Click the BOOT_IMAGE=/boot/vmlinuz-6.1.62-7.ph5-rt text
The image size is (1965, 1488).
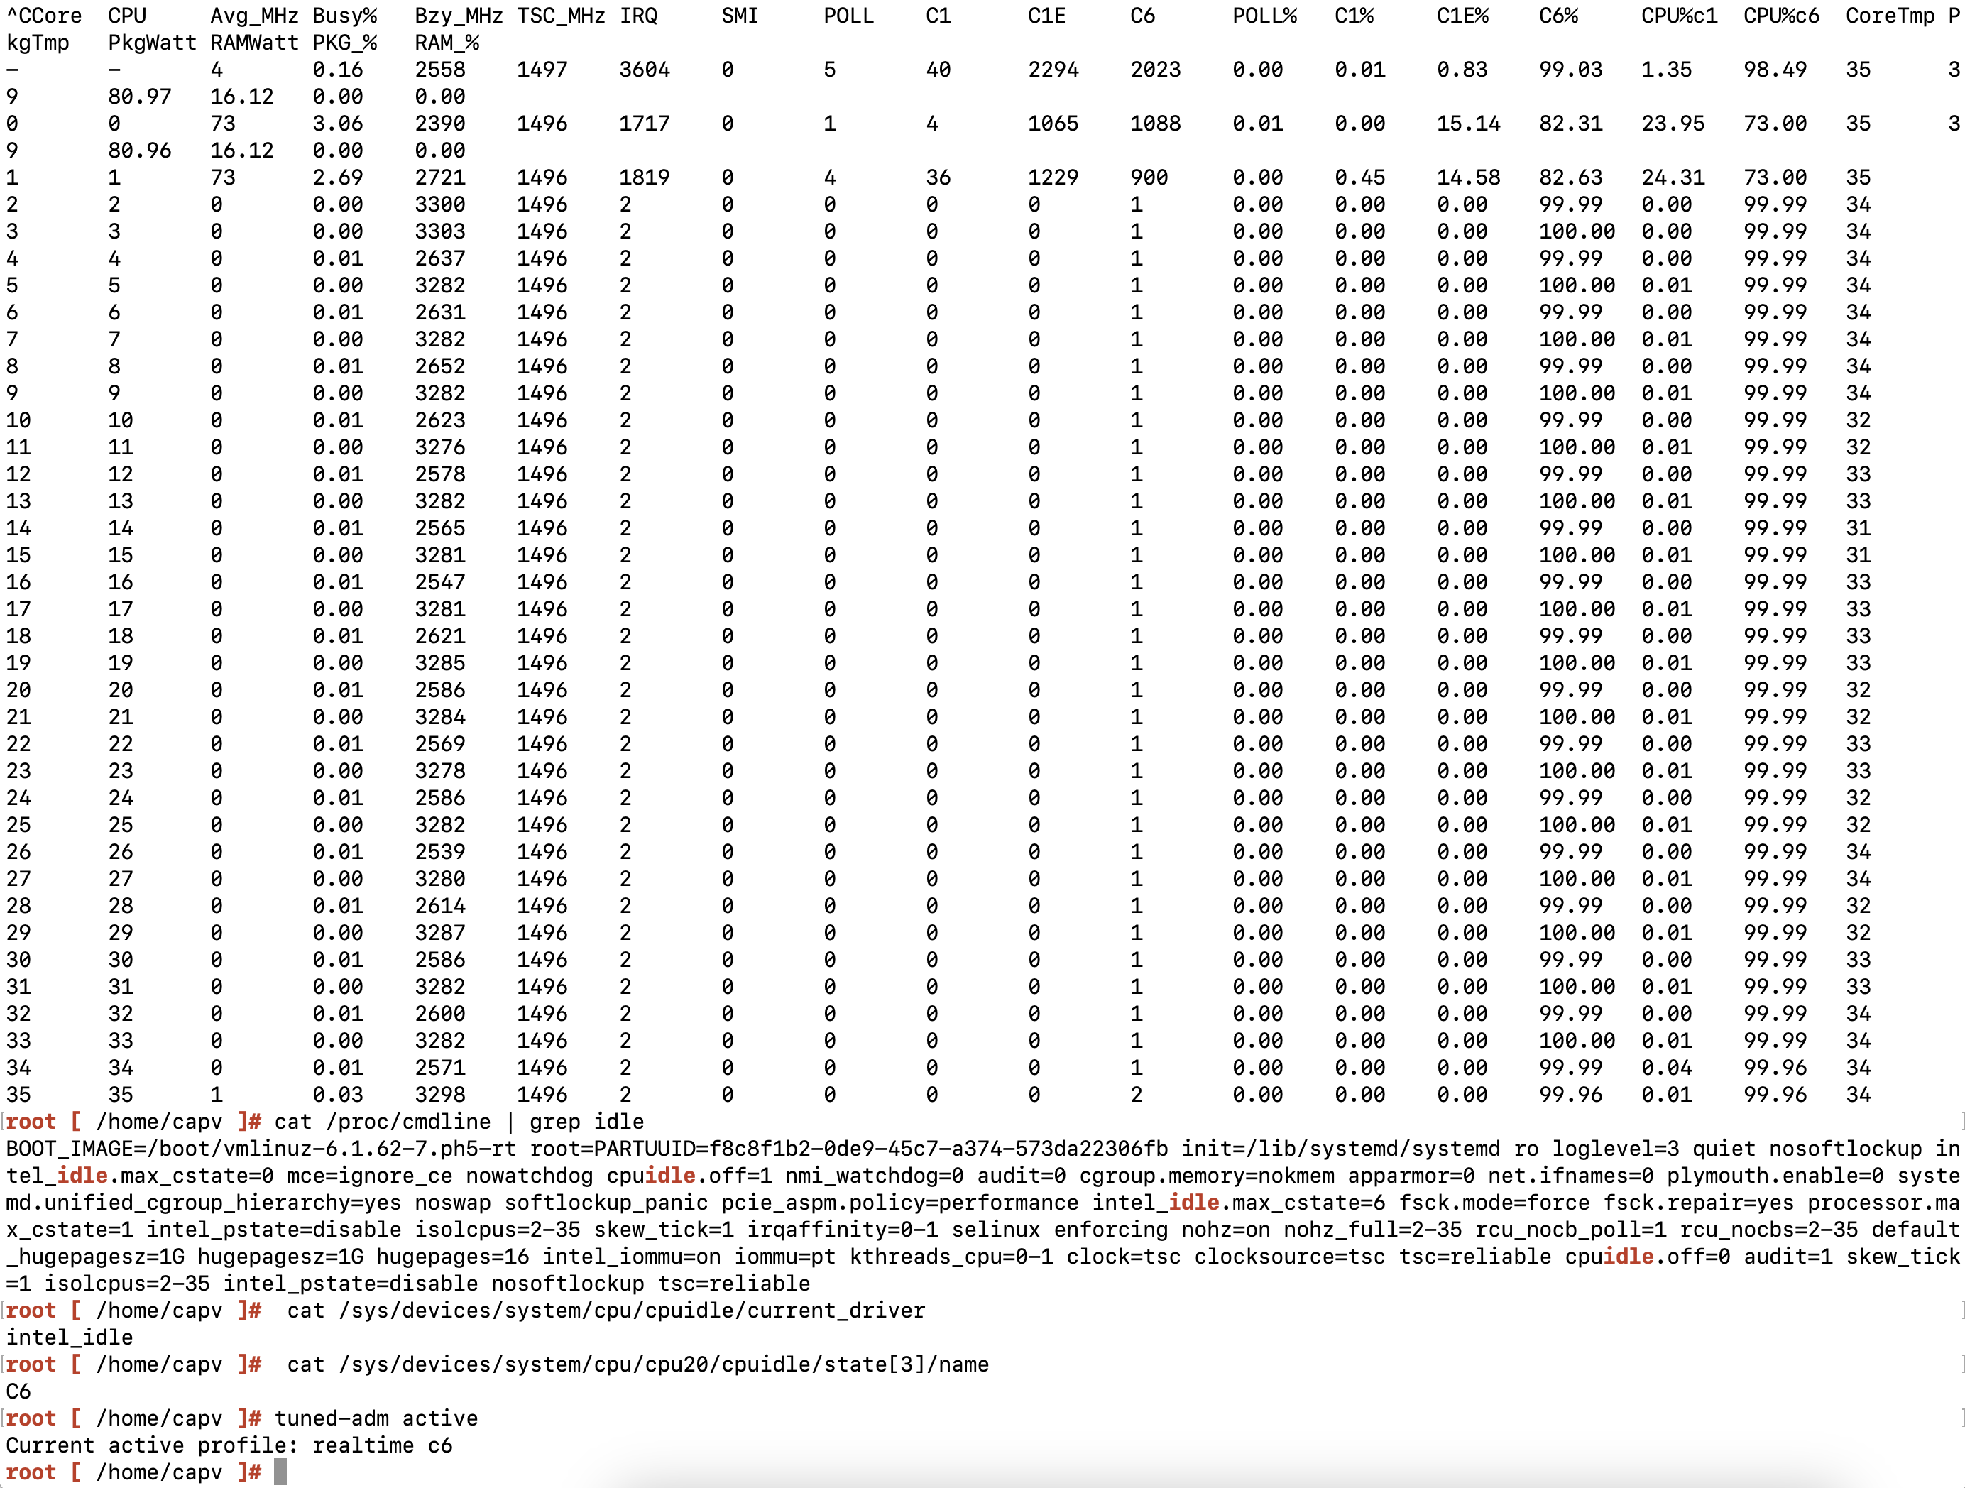(x=261, y=1149)
